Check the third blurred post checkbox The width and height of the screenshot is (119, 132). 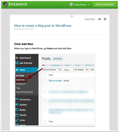[x=45, y=110]
